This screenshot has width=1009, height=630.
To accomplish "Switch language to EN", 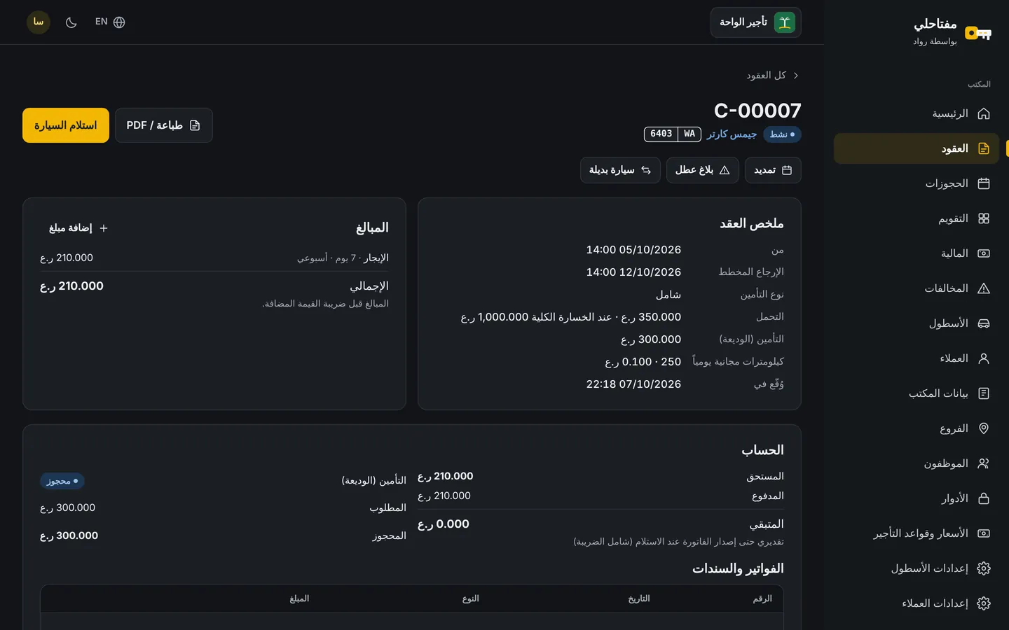I will pos(110,22).
